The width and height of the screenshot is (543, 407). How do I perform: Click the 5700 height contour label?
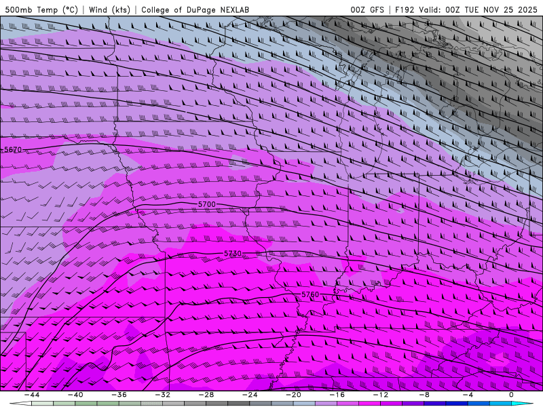pos(207,205)
